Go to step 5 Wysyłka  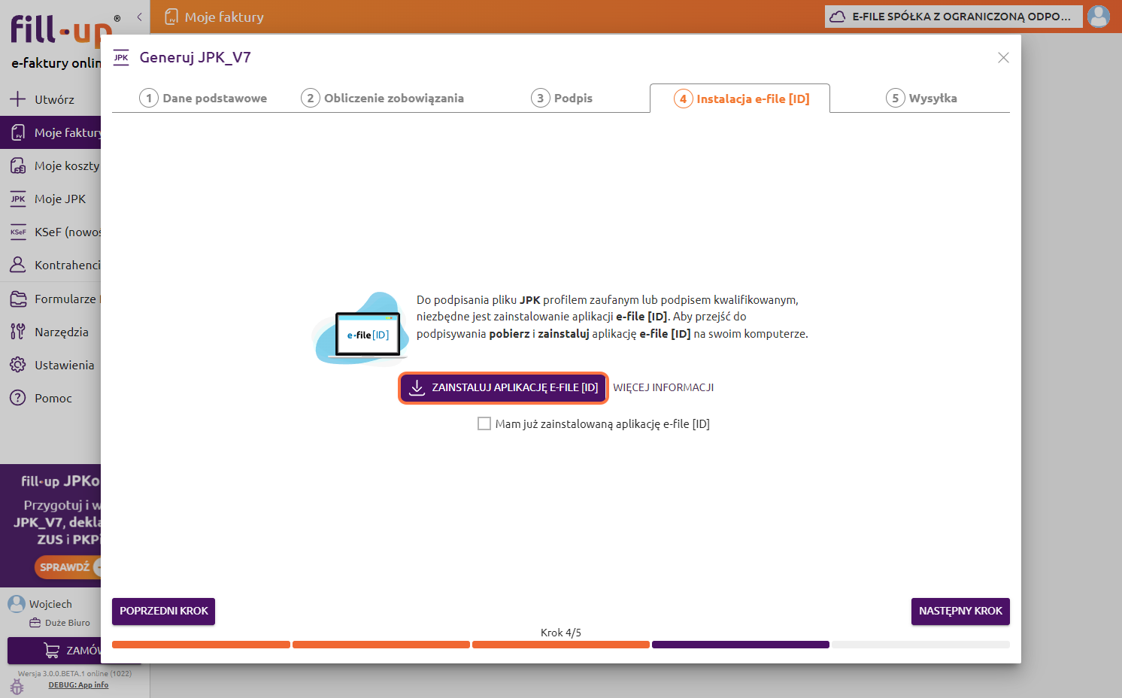tap(921, 98)
